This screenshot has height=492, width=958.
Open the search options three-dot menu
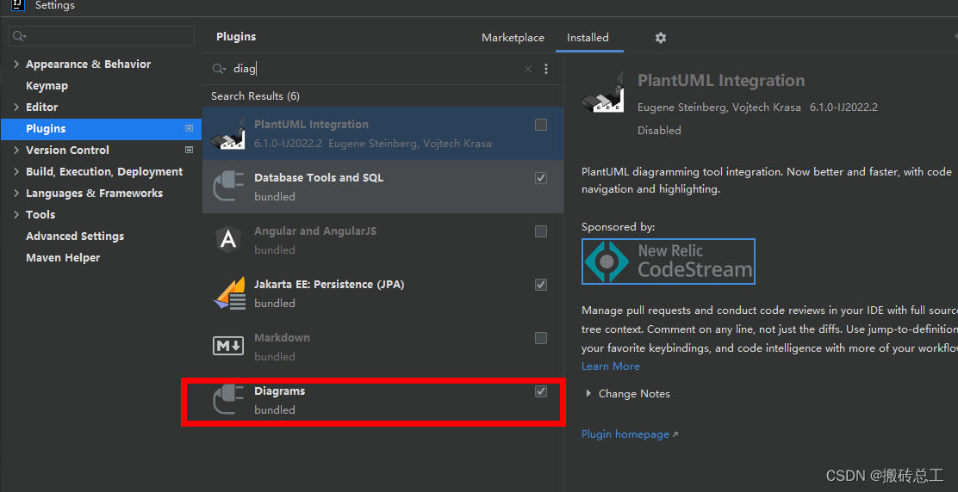[546, 69]
